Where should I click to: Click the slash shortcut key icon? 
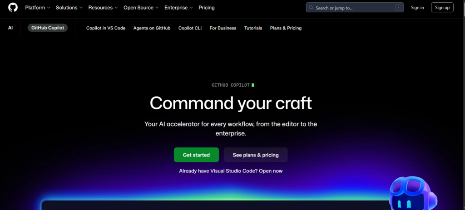pos(398,8)
